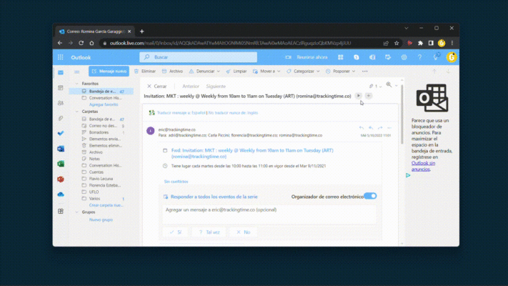The width and height of the screenshot is (508, 286).
Task: Open the Word app in left rail
Action: tap(61, 149)
